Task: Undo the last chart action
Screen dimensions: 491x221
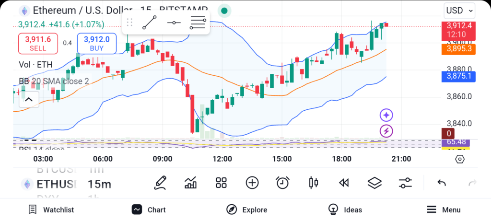Action: tap(442, 183)
